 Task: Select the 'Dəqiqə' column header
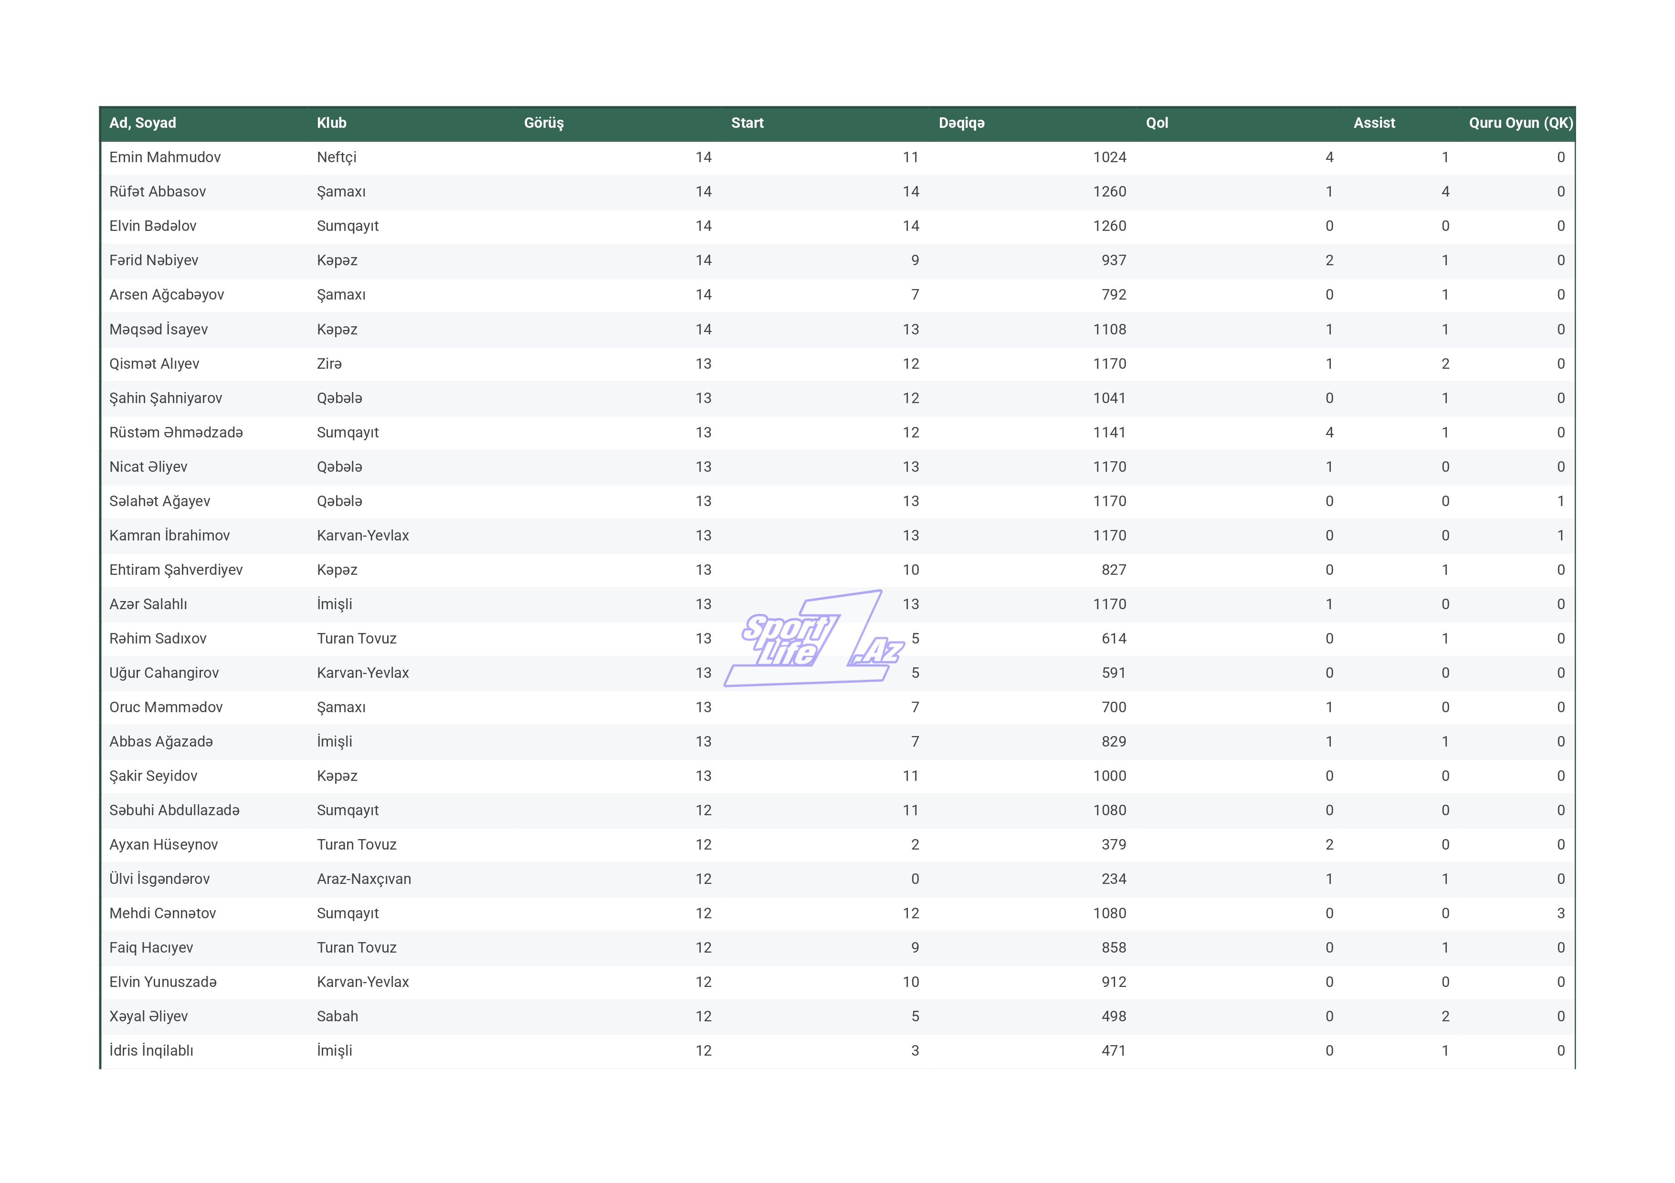click(961, 123)
